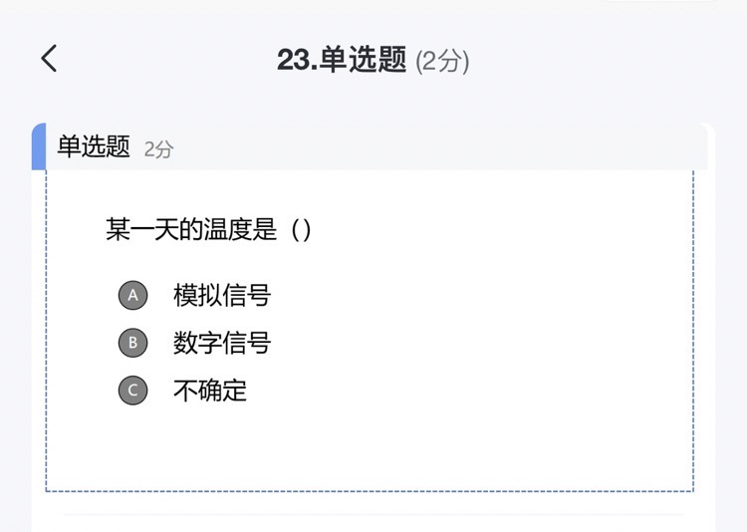This screenshot has width=747, height=532.
Task: Click the (2分) score in the header
Action: point(442,62)
